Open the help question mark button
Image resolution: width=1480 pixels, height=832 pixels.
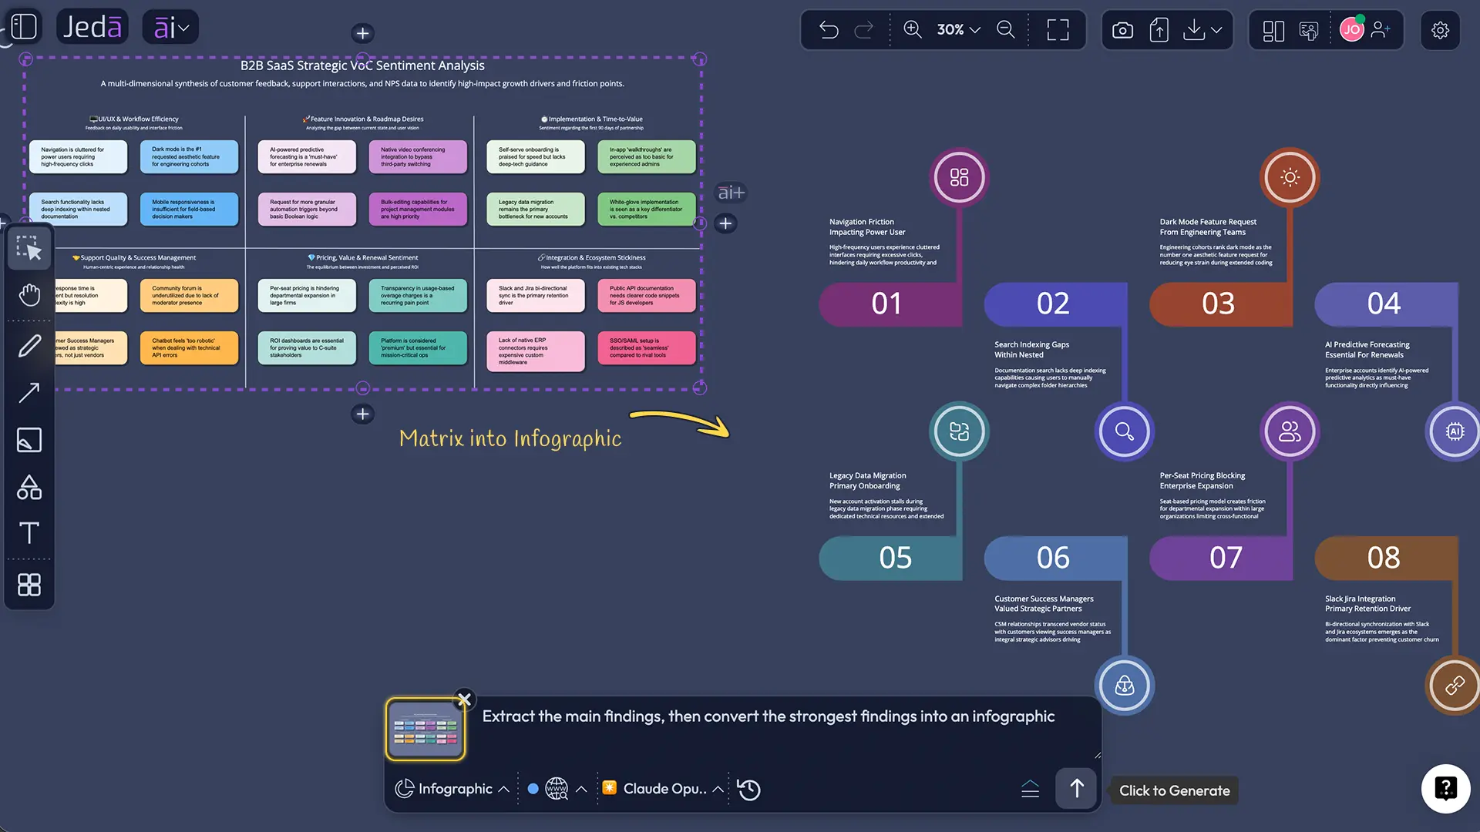point(1445,788)
